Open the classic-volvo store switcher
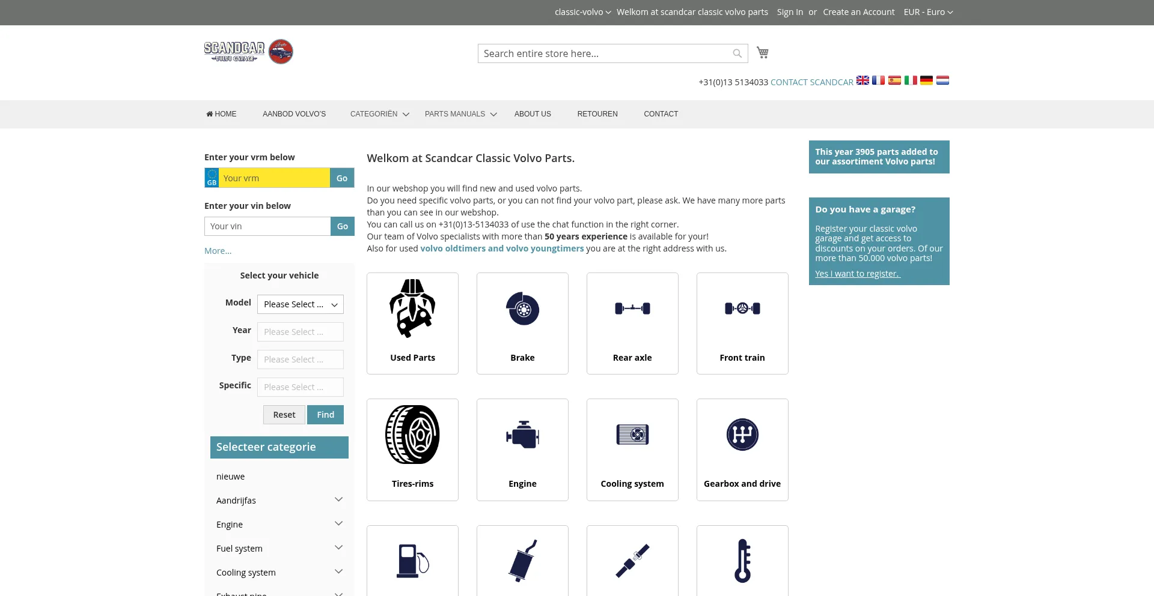 point(582,12)
